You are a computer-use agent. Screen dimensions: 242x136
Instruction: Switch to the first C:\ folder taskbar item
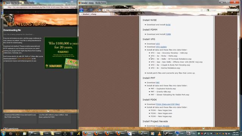click(45, 133)
